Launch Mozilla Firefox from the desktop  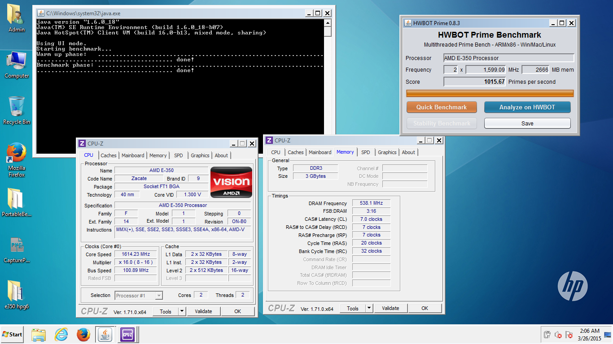coord(17,160)
